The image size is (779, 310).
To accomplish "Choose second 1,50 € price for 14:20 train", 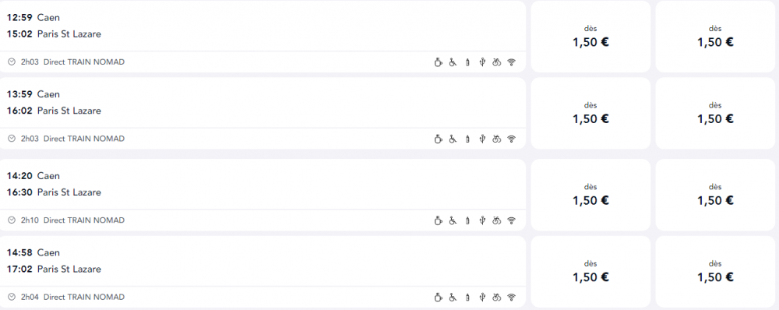I will pyautogui.click(x=715, y=195).
